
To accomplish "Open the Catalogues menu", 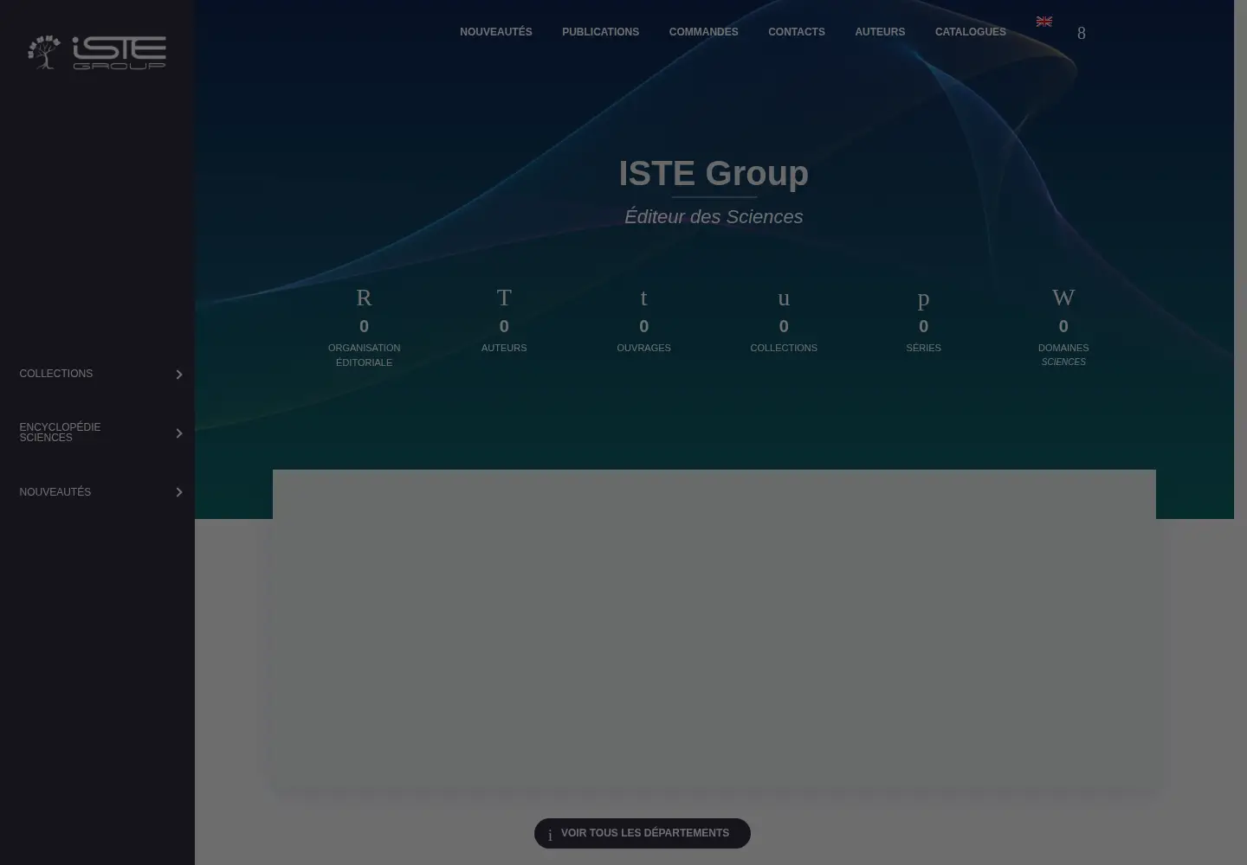I will (x=971, y=32).
